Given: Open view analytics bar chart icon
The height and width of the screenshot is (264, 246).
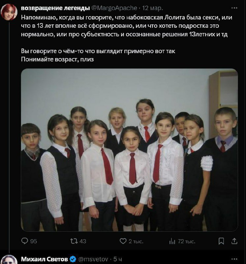Looking at the screenshot, I should tap(172, 241).
